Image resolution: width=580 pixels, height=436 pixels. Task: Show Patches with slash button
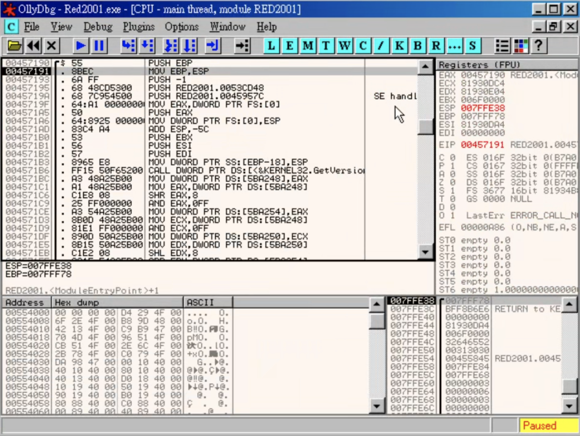381,46
